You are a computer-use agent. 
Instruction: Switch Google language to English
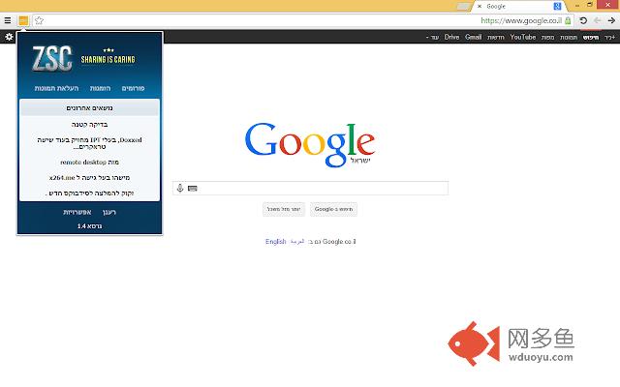pos(275,241)
